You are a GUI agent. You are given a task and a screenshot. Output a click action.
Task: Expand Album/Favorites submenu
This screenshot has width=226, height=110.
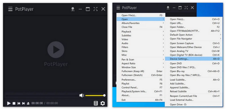[x=141, y=23]
